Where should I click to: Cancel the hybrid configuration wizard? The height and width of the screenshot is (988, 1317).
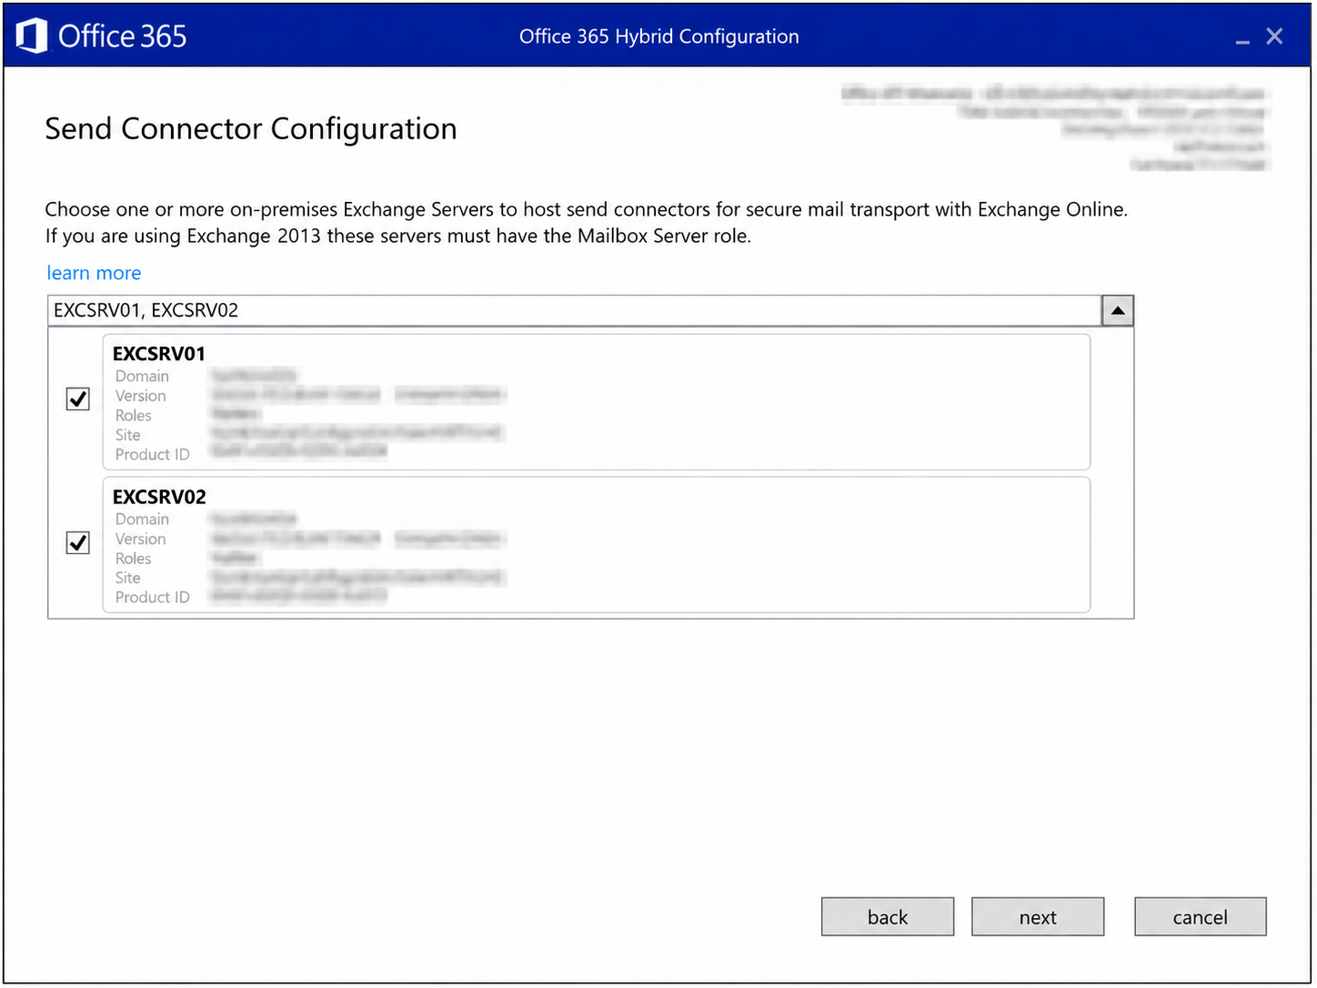coord(1200,917)
